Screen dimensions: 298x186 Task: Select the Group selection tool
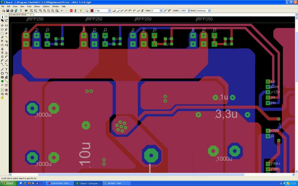pos(2,33)
